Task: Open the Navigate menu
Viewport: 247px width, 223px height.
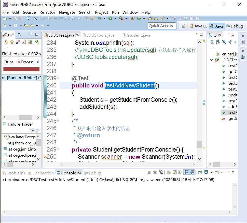Action: tap(67, 12)
